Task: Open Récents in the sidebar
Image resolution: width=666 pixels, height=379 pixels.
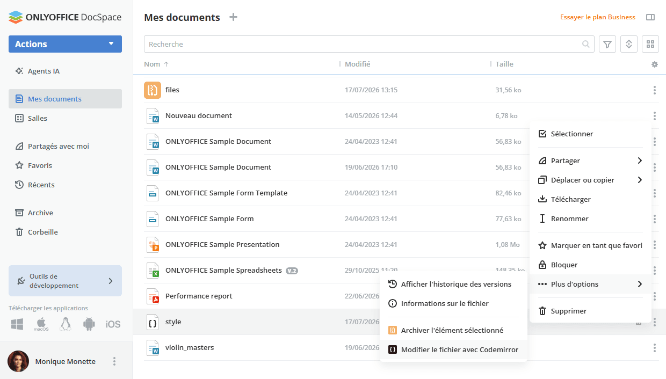Action: tap(65, 185)
